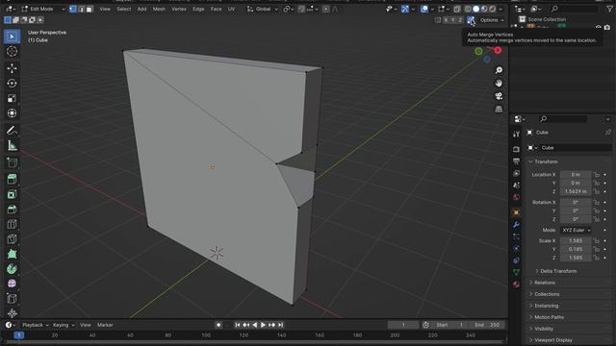Click the pan view hand gizmo
This screenshot has width=616, height=346.
point(499,84)
